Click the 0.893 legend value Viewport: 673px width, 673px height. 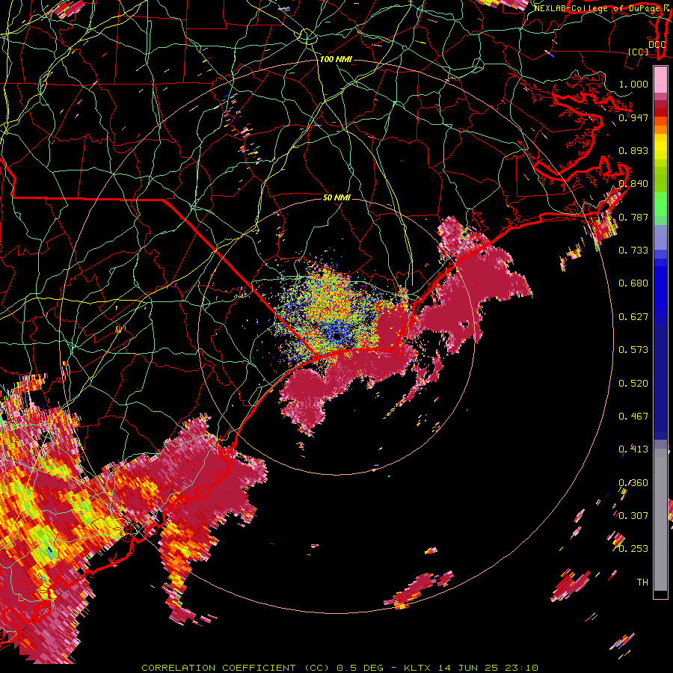633,150
